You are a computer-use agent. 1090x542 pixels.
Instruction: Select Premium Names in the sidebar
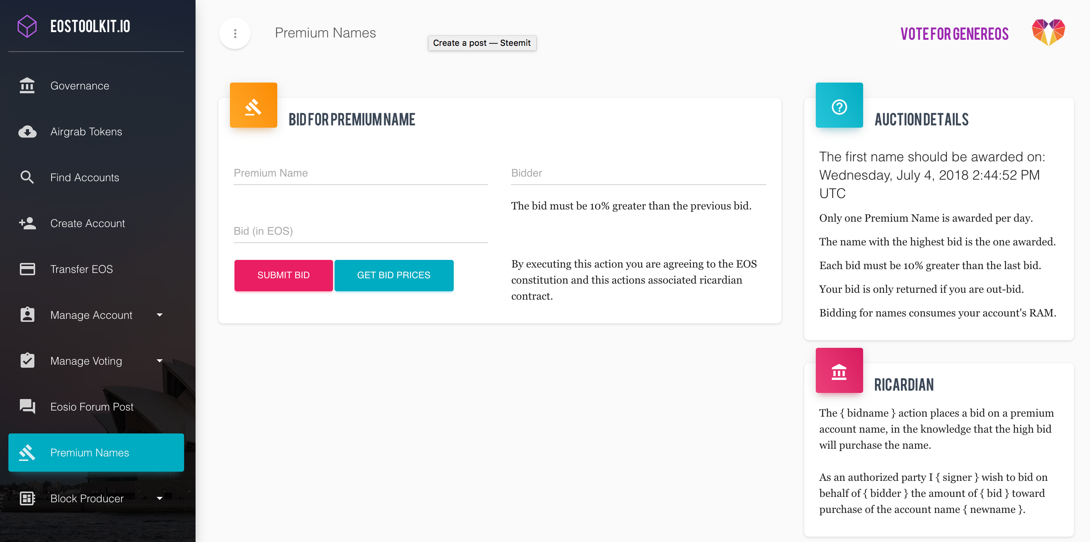[x=96, y=453]
